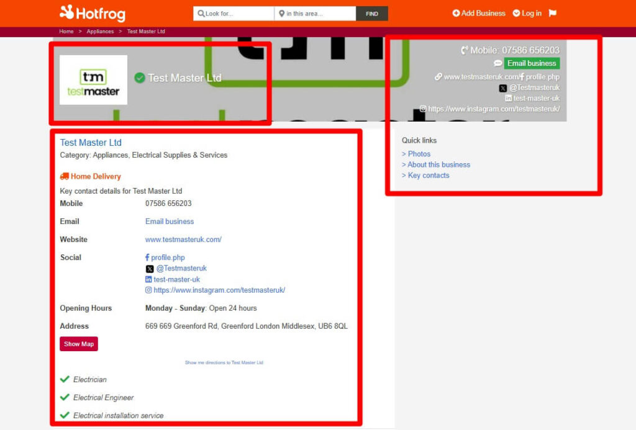Image resolution: width=636 pixels, height=430 pixels.
Task: Open test-master-uk link in banner
Action: point(536,98)
